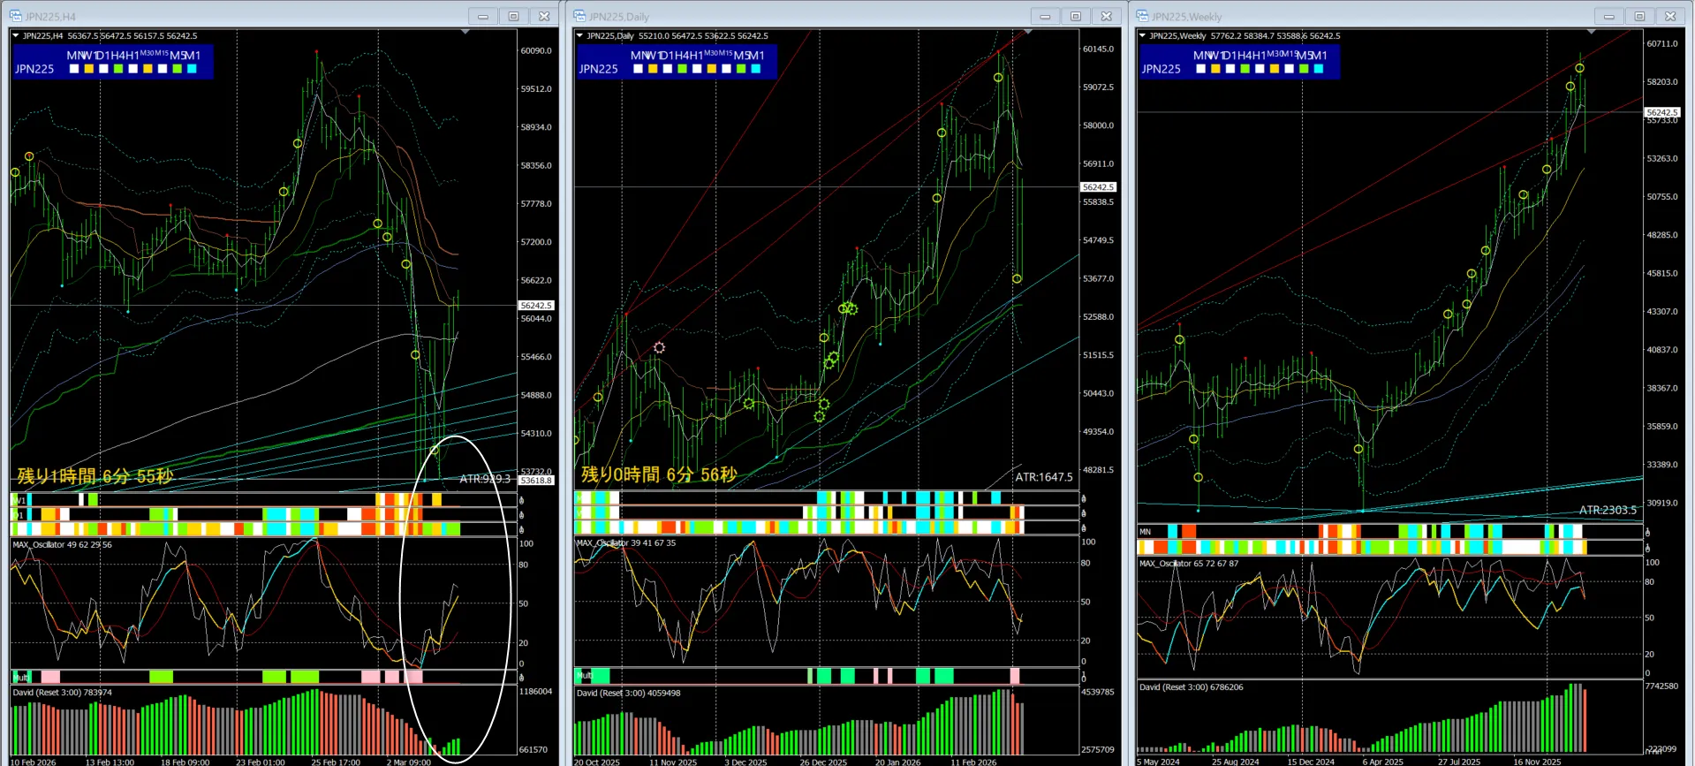The image size is (1695, 766).
Task: Click the JPN225 symbol label in Weekly panel
Action: 1161,69
